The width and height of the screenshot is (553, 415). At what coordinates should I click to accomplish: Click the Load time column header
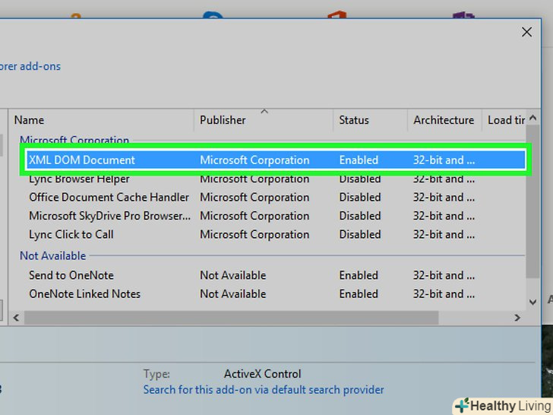pyautogui.click(x=505, y=120)
